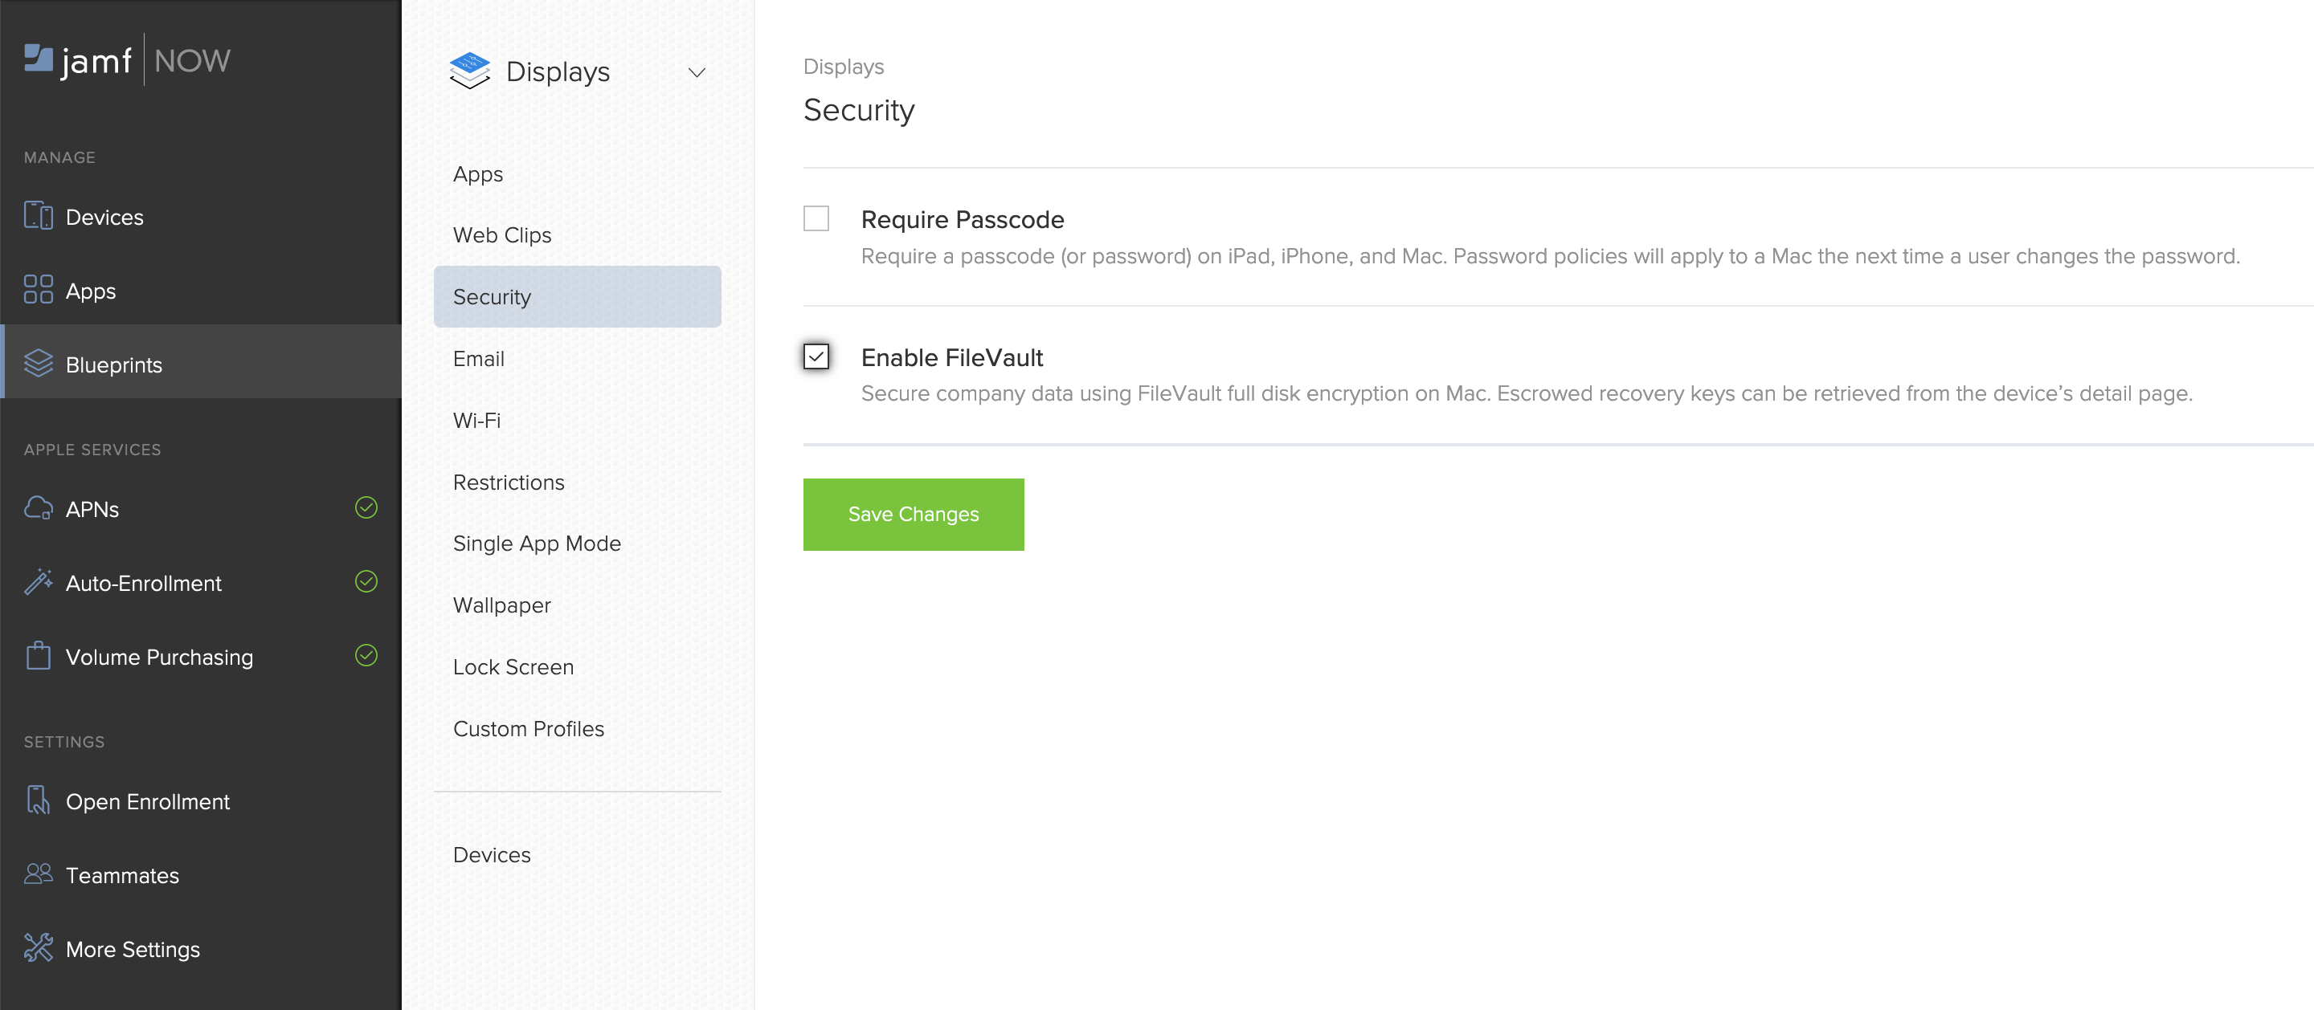Open the Wi-Fi settings tab
2314x1010 pixels.
[x=477, y=419]
